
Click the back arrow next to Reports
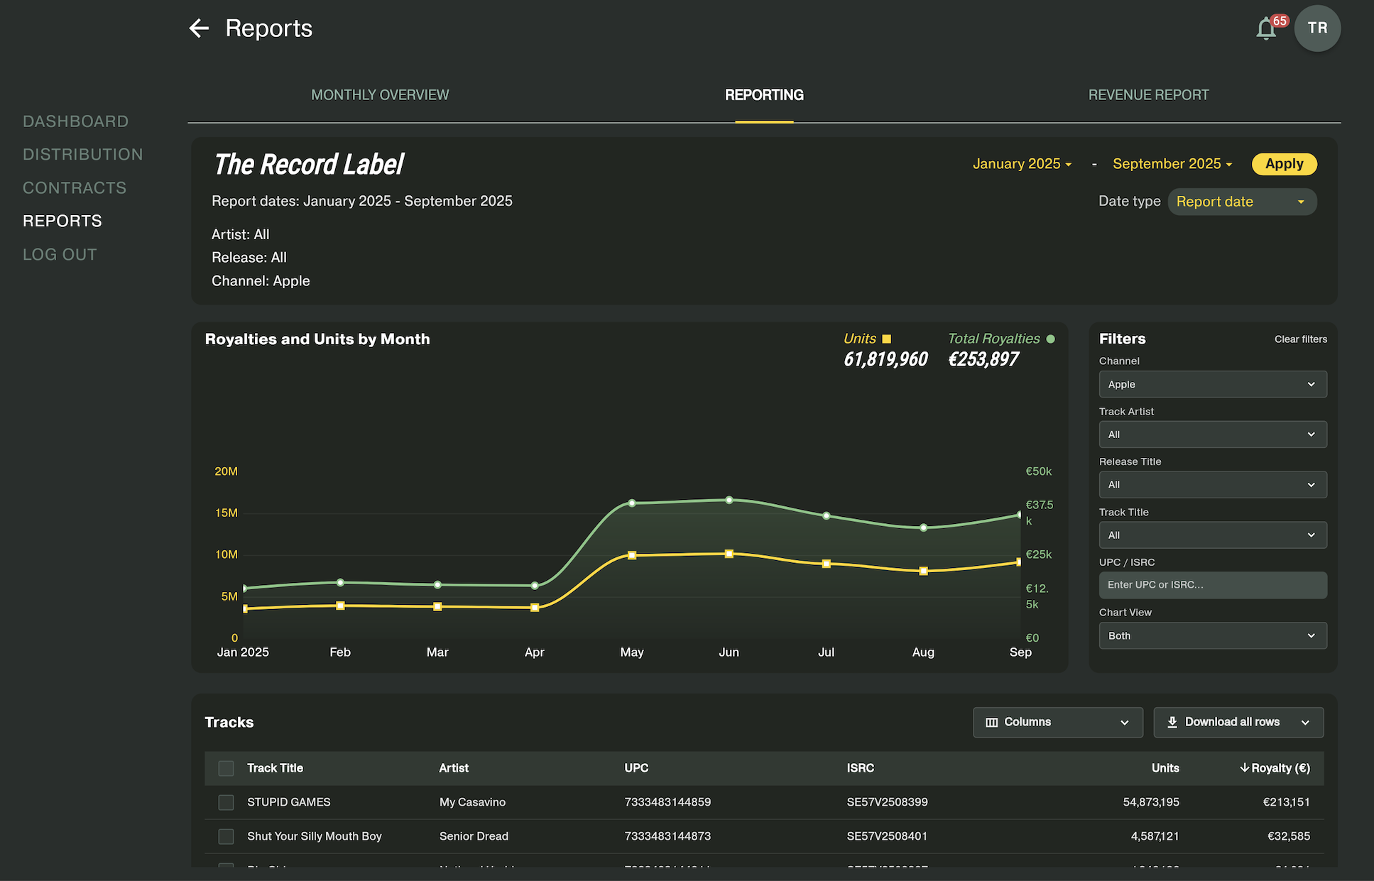(x=199, y=28)
